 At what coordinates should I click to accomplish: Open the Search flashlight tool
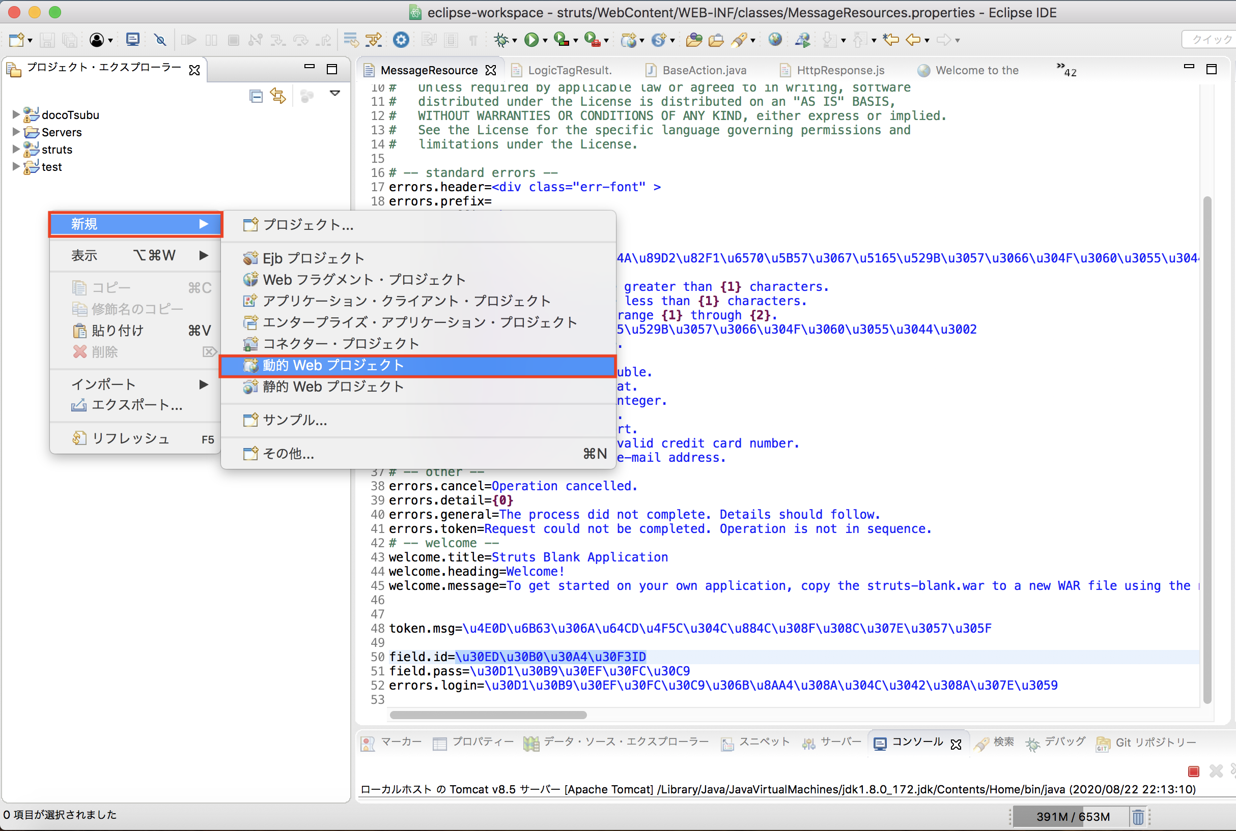(x=740, y=40)
